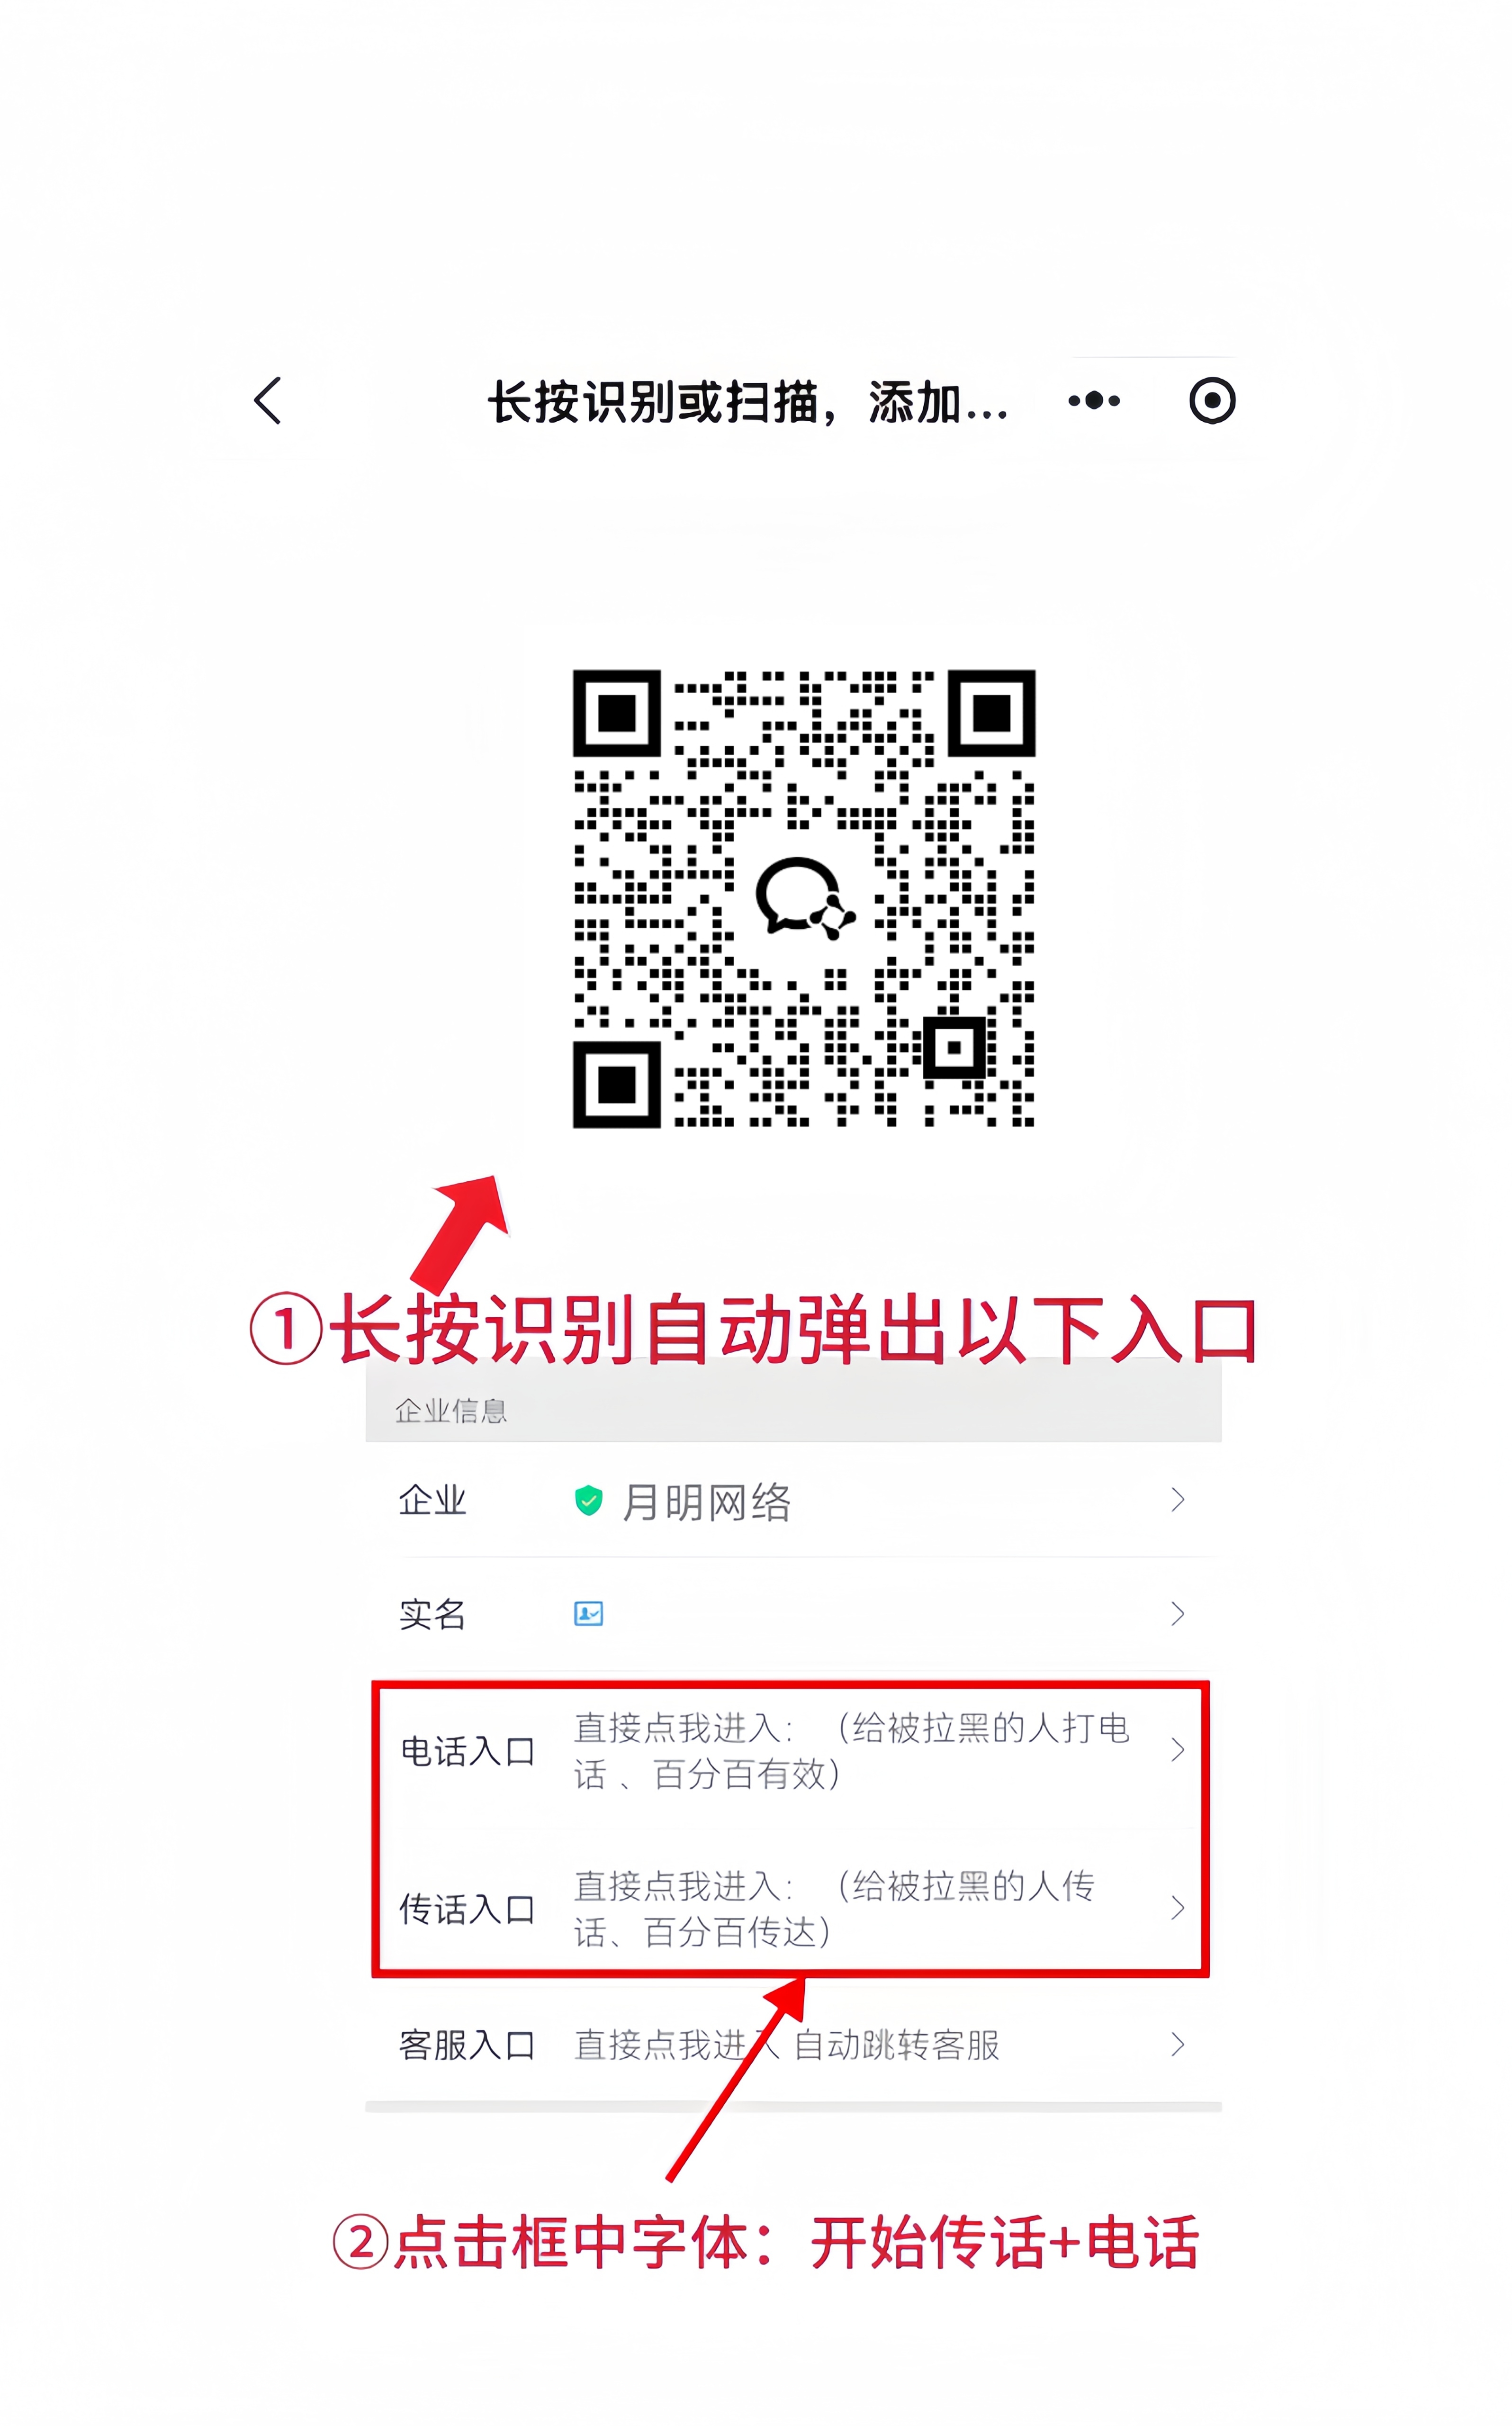Viewport: 1512px width, 2426px height.
Task: Click the blue ID card icon
Action: click(x=588, y=1613)
